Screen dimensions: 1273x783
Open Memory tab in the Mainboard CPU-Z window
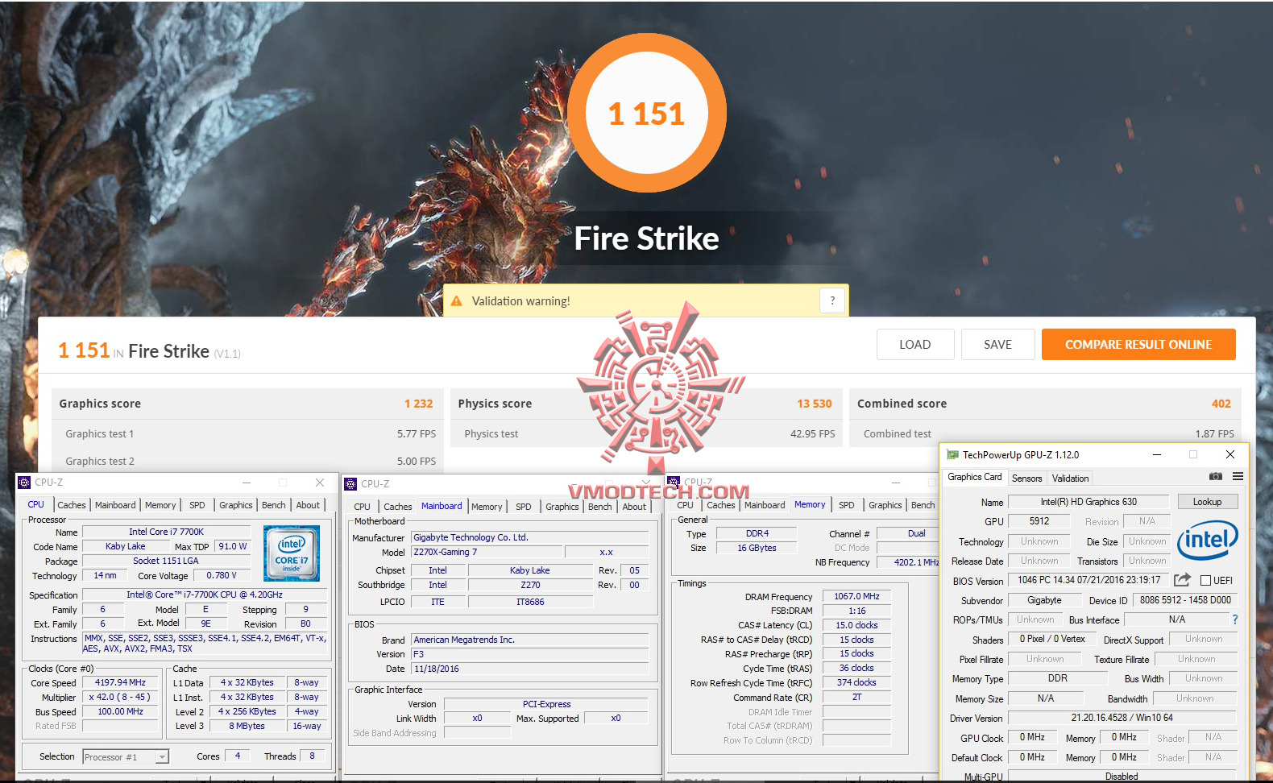coord(487,507)
